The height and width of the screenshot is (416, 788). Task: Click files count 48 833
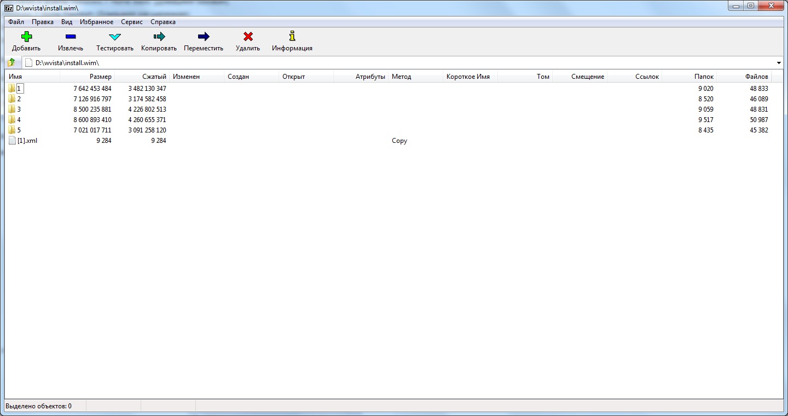tap(759, 89)
